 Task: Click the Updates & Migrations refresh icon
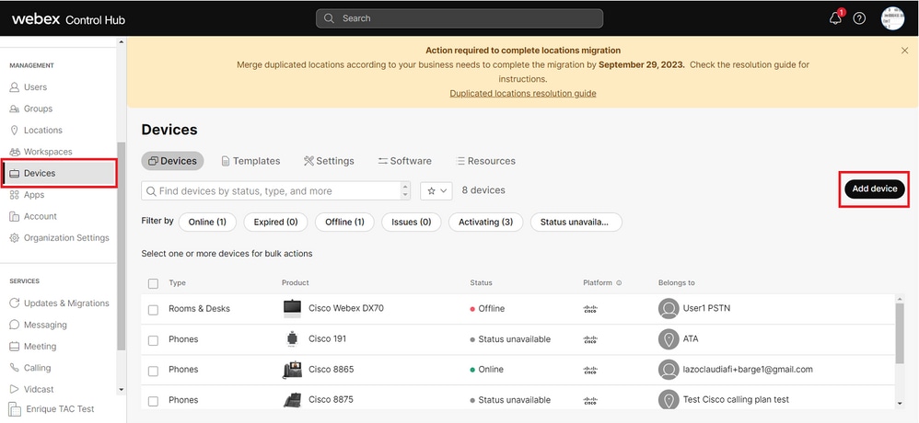click(15, 303)
